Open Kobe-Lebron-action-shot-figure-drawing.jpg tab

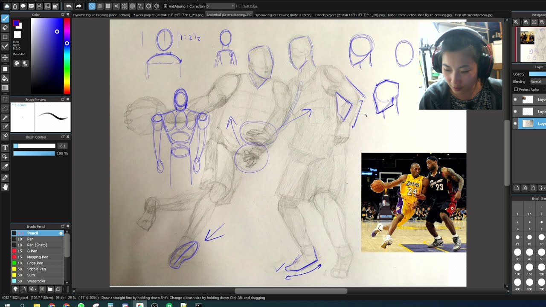(420, 15)
